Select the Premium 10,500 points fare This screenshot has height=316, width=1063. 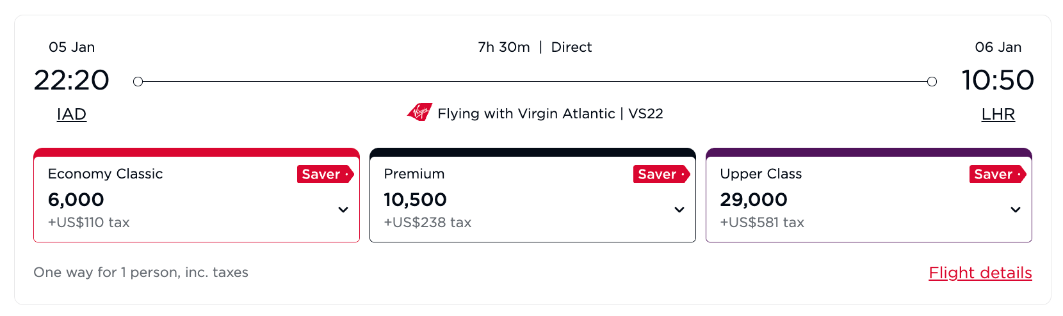coord(415,200)
